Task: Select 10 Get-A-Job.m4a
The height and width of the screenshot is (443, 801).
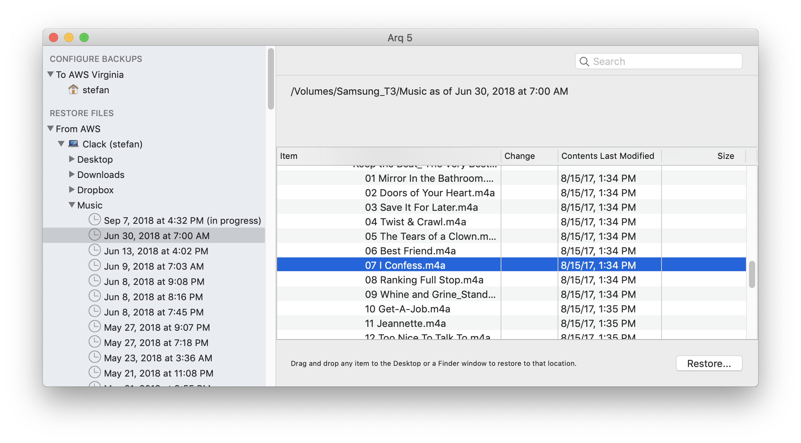Action: pos(511,309)
